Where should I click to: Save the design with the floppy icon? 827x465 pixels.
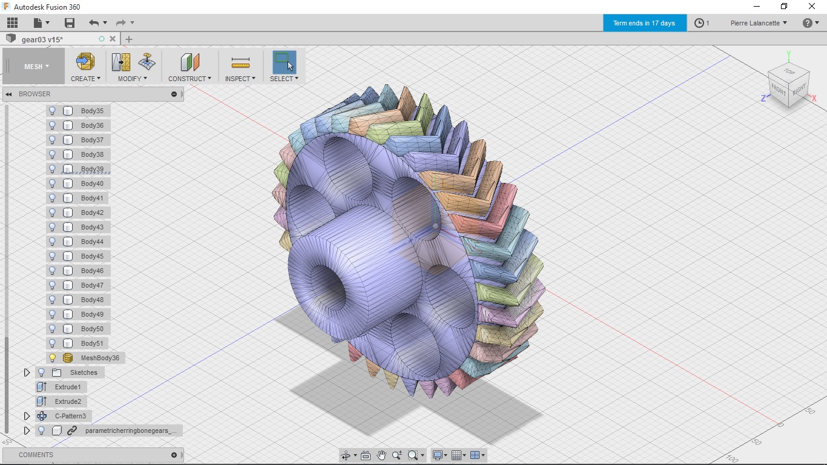pyautogui.click(x=70, y=23)
